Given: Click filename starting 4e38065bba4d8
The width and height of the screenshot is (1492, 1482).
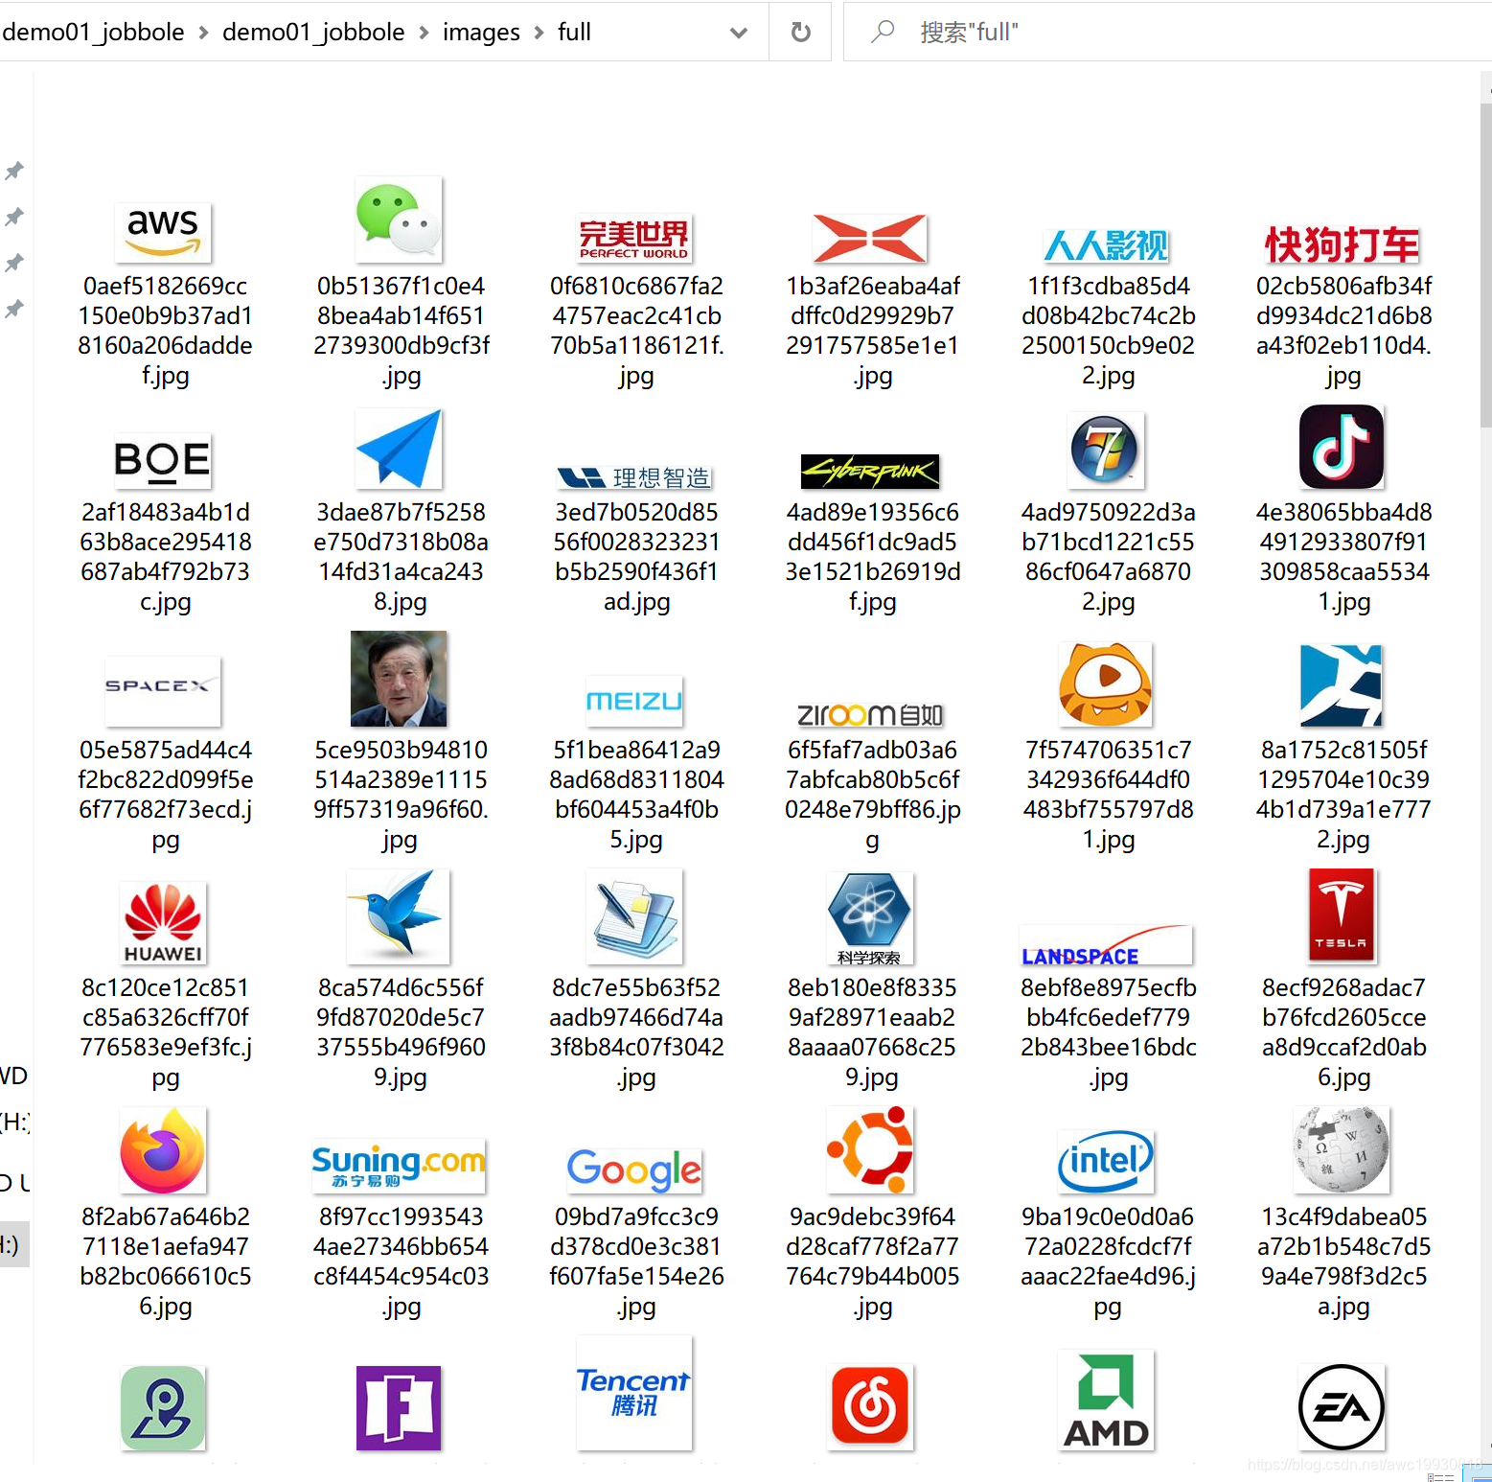Looking at the screenshot, I should [1343, 557].
